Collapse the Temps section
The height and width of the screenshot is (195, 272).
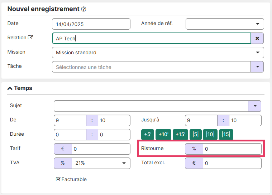10,88
